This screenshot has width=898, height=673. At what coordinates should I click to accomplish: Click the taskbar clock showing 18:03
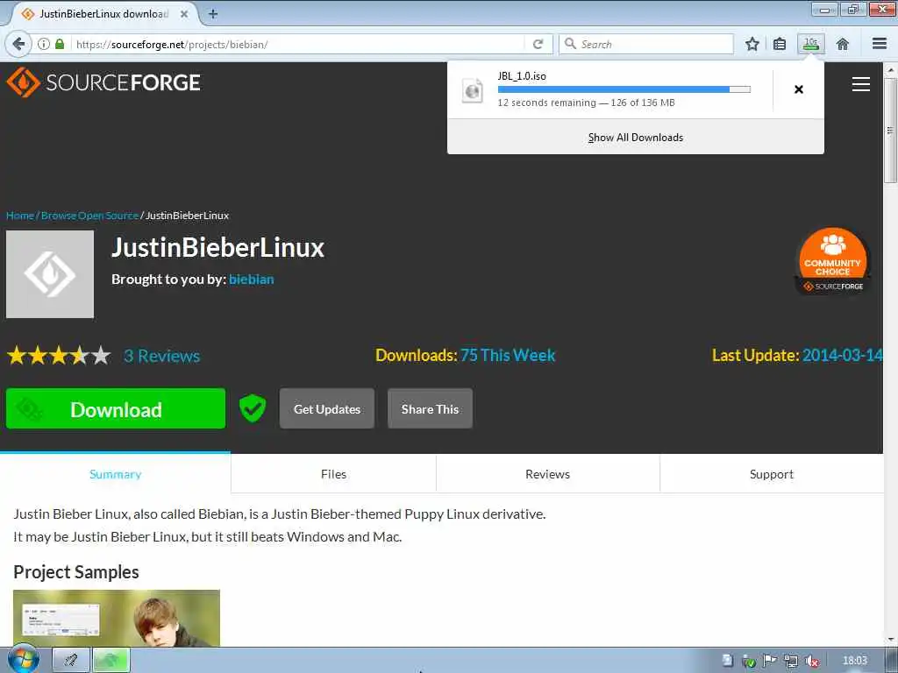click(x=855, y=661)
